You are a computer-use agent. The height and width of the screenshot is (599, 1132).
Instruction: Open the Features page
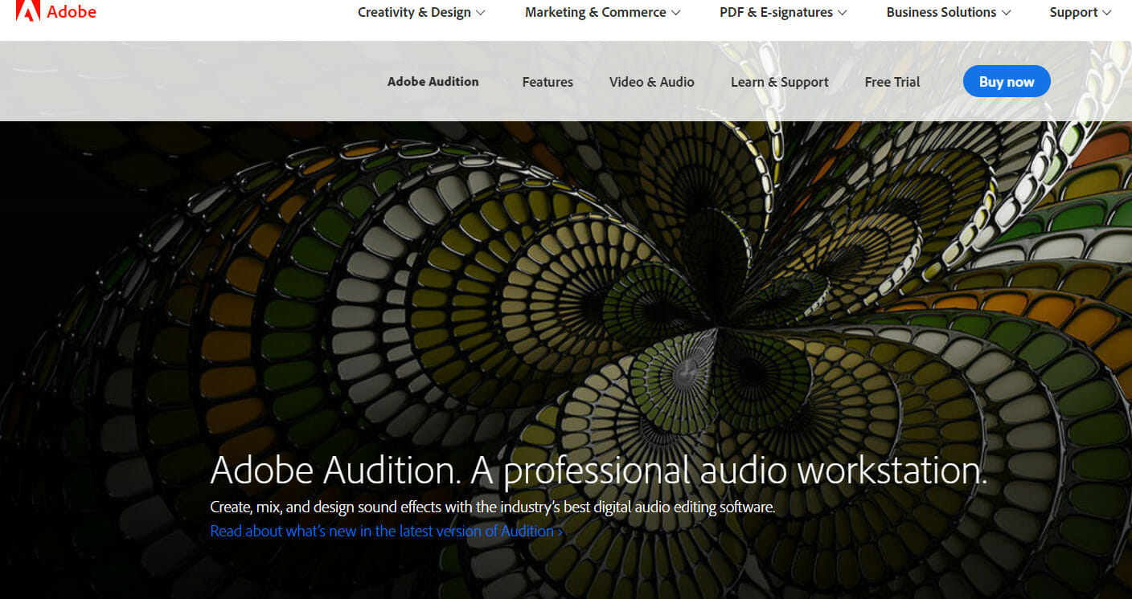(548, 82)
